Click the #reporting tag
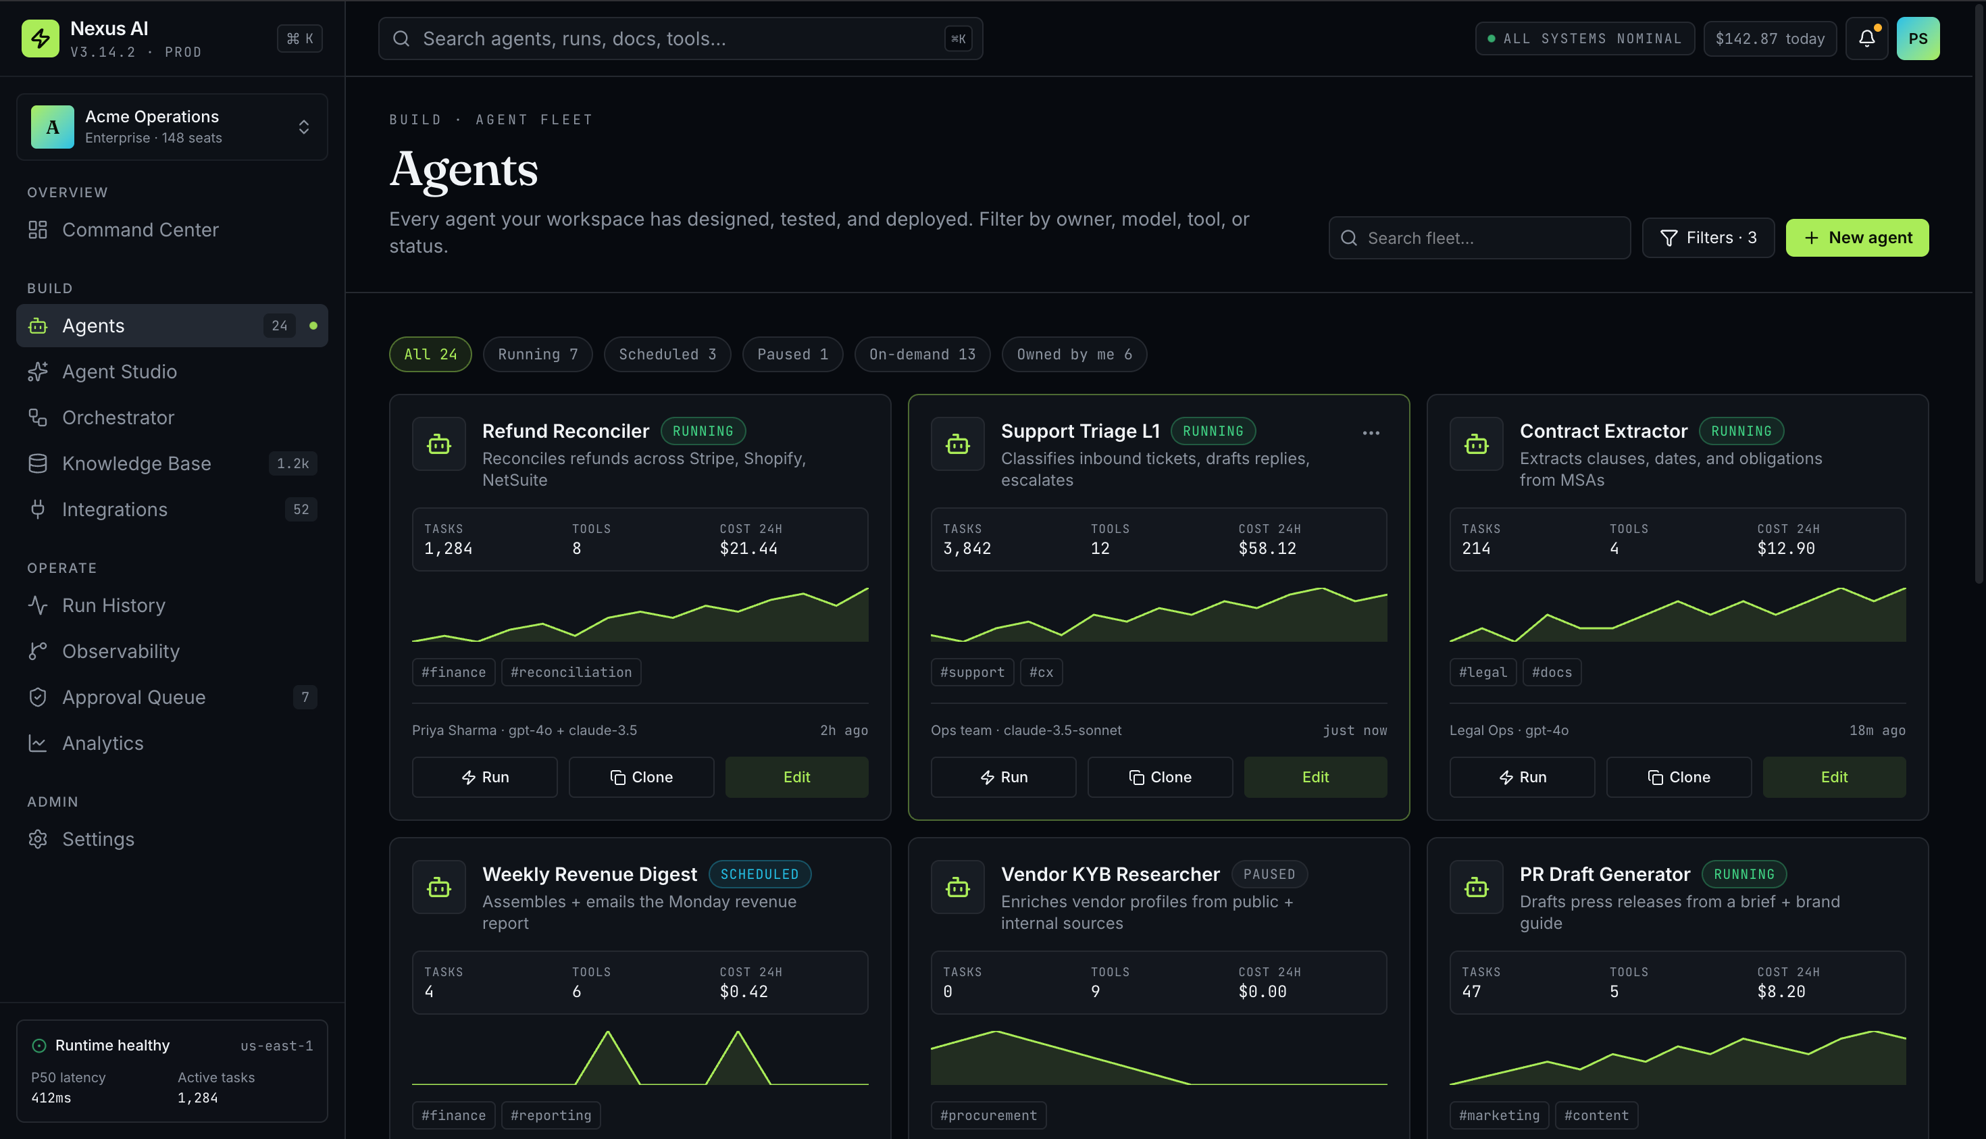Image resolution: width=1986 pixels, height=1139 pixels. [551, 1115]
